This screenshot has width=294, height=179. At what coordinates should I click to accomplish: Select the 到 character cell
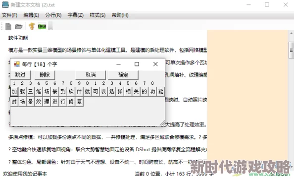pos(63,91)
